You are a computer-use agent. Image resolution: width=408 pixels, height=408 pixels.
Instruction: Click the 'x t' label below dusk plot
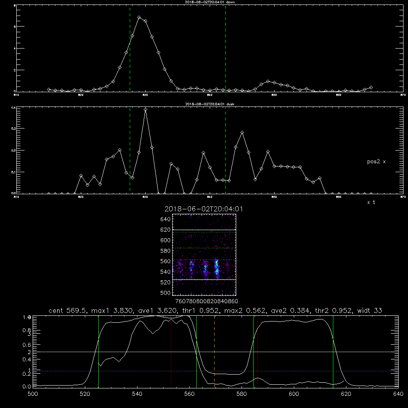pos(371,202)
